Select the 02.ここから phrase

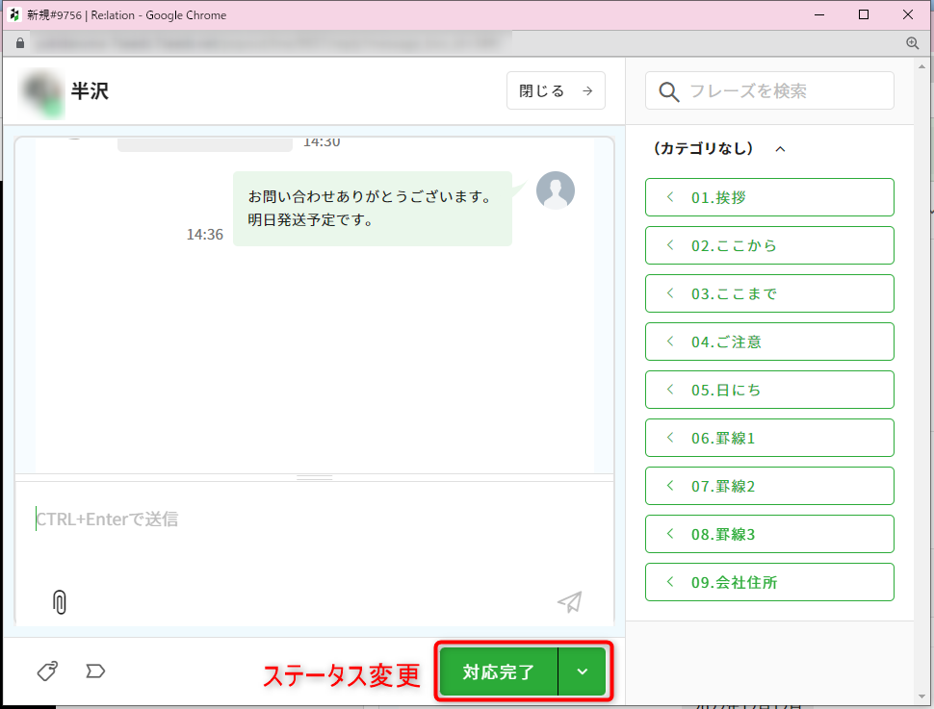tap(769, 245)
